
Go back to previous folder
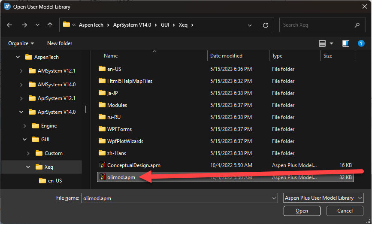[x=9, y=25]
